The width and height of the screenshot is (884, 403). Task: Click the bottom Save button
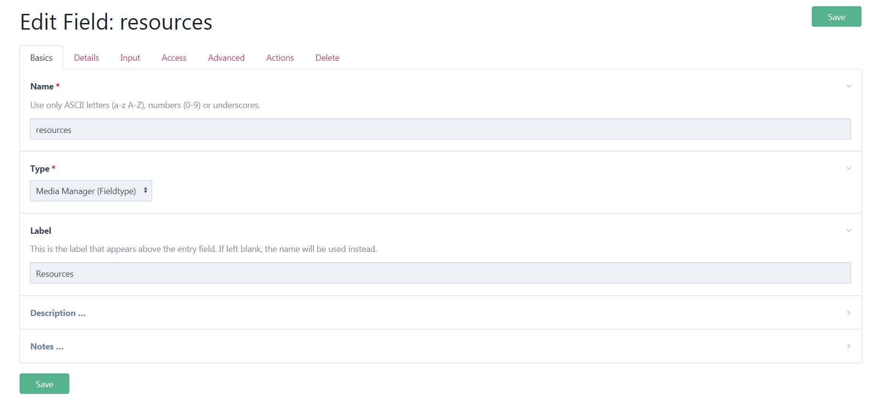pos(44,384)
